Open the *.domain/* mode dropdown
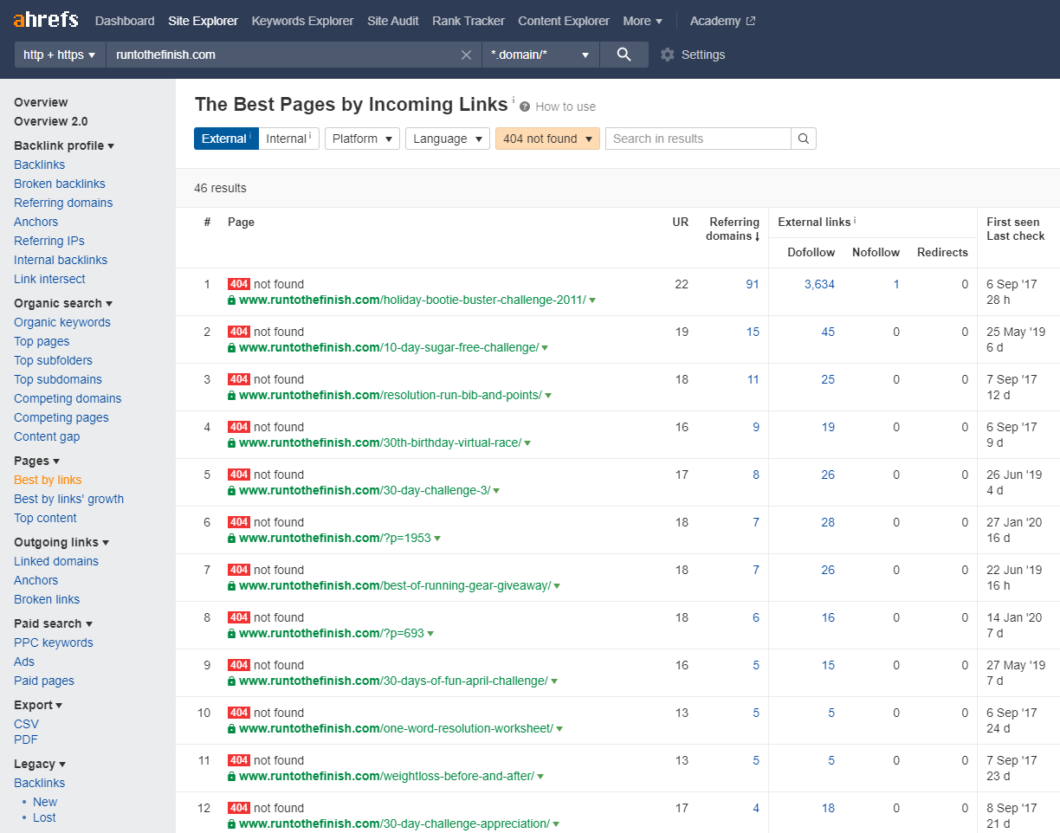This screenshot has width=1060, height=833. coord(540,55)
